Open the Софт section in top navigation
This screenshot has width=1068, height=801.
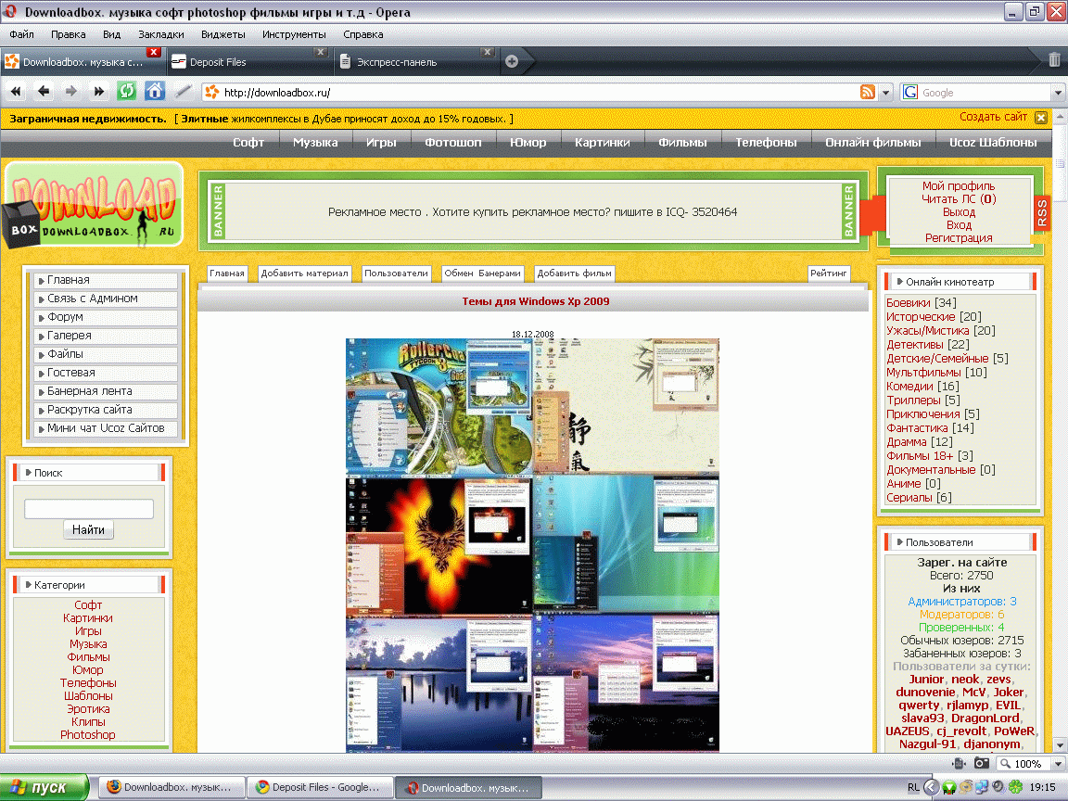pyautogui.click(x=248, y=143)
